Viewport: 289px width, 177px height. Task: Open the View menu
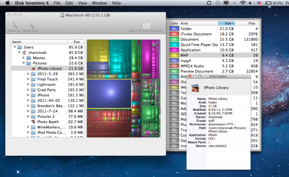tap(82, 3)
